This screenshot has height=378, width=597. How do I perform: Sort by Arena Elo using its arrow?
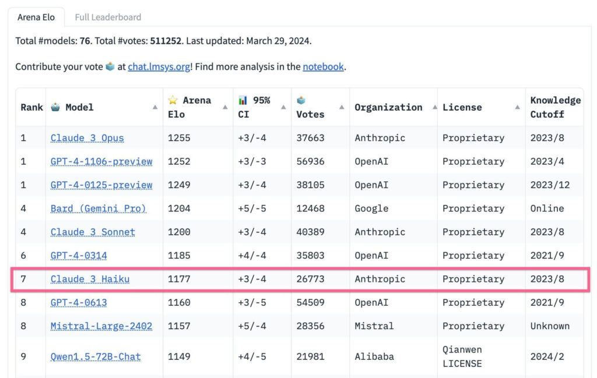point(225,107)
